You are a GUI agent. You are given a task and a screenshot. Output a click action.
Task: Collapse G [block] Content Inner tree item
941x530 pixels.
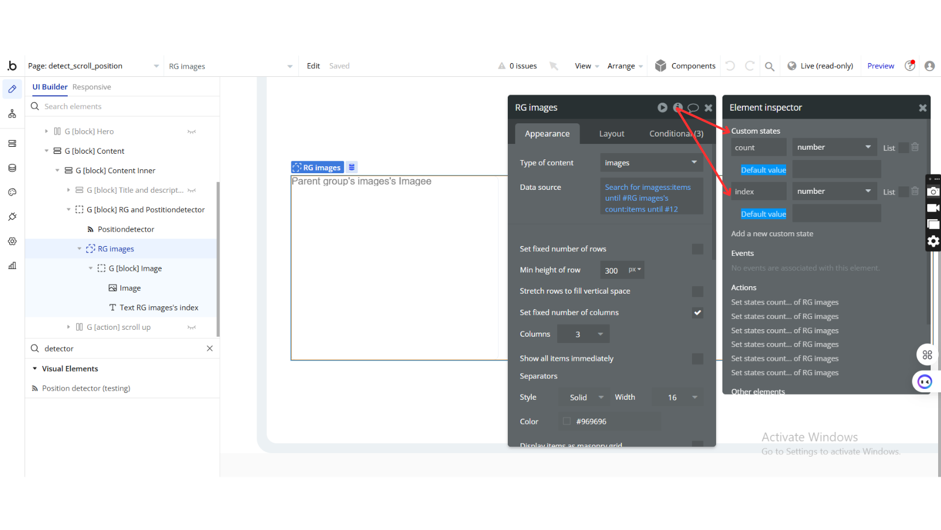click(x=57, y=170)
